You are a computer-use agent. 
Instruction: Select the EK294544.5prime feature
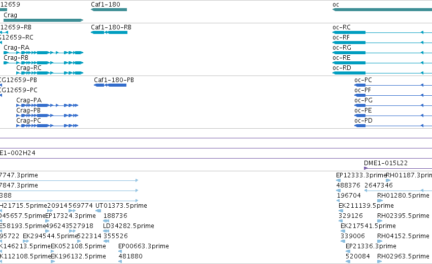(26, 241)
